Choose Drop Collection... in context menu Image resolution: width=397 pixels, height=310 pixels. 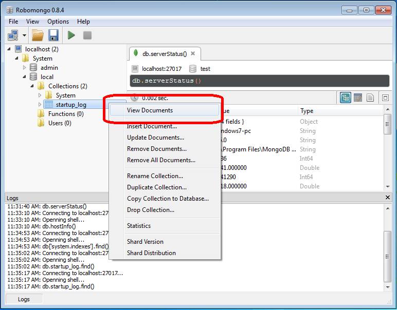(x=150, y=210)
